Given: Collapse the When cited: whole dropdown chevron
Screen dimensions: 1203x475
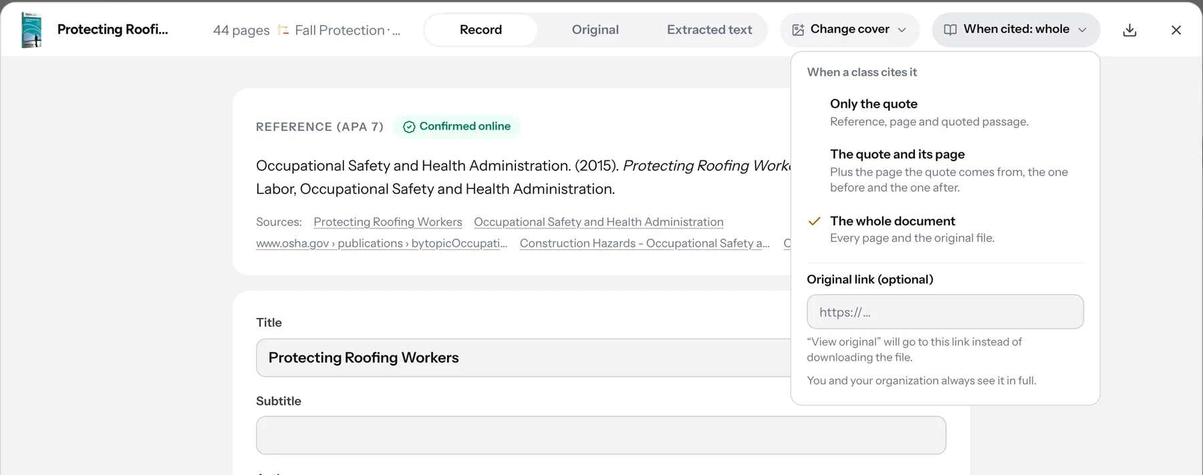Looking at the screenshot, I should (1082, 30).
